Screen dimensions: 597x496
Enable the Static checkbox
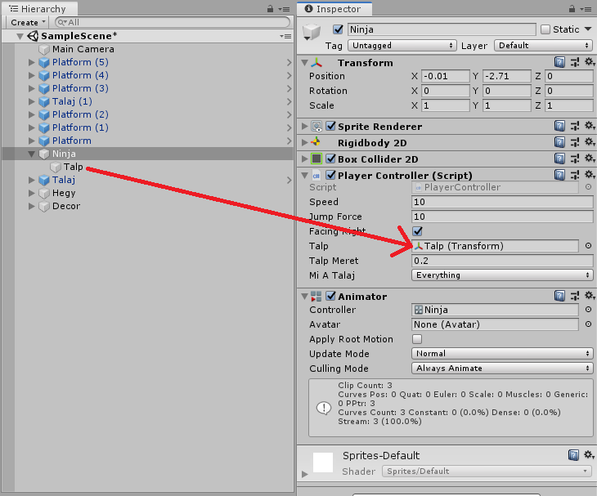pos(545,29)
